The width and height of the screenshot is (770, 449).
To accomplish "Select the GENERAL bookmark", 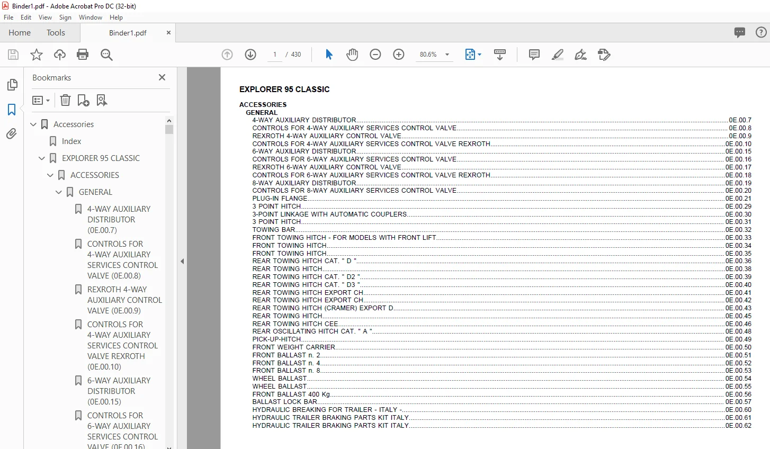I will click(x=95, y=192).
